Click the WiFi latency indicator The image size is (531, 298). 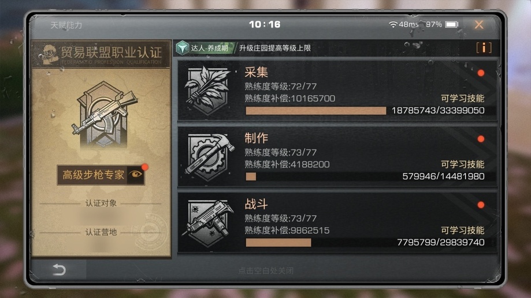(x=404, y=24)
